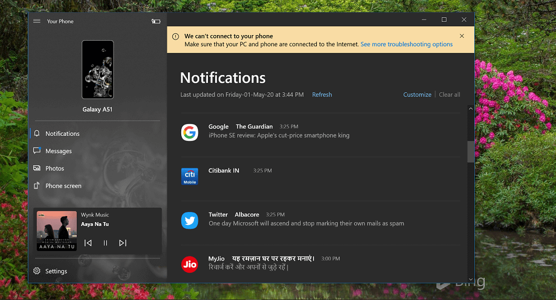Open See more troubleshooting options link
This screenshot has height=300, width=556.
pyautogui.click(x=406, y=45)
